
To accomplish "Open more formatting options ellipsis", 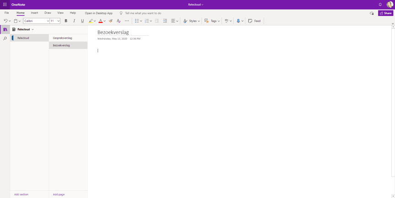I will [x=127, y=21].
